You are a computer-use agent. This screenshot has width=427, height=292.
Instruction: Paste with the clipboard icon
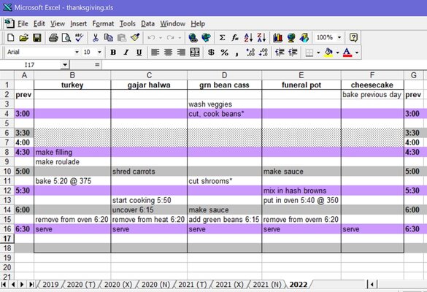[122, 37]
